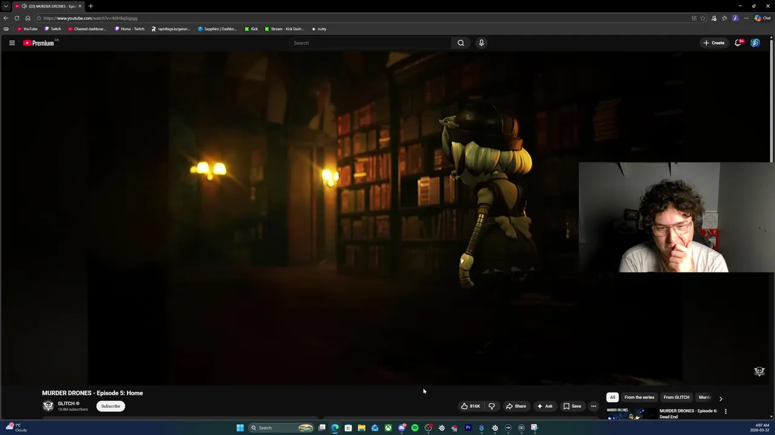775x435 pixels.
Task: Expand chip row with right arrow
Action: click(721, 398)
